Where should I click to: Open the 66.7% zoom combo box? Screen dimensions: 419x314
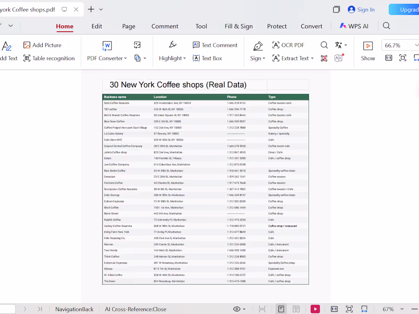(400, 45)
